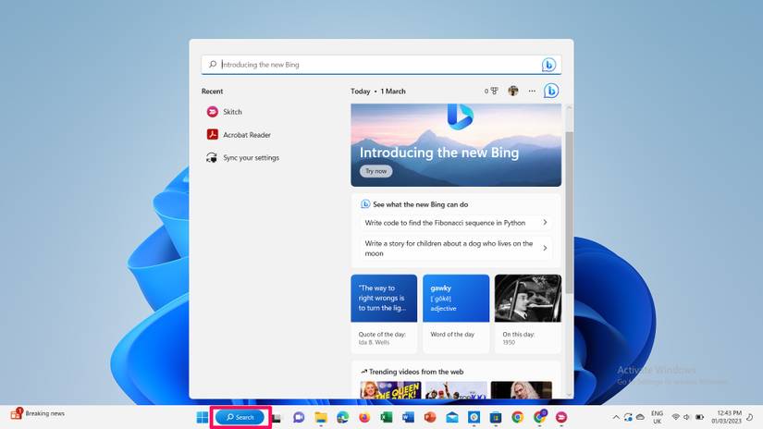Open Wi-Fi network tray icon
This screenshot has height=429, width=763.
(675, 417)
